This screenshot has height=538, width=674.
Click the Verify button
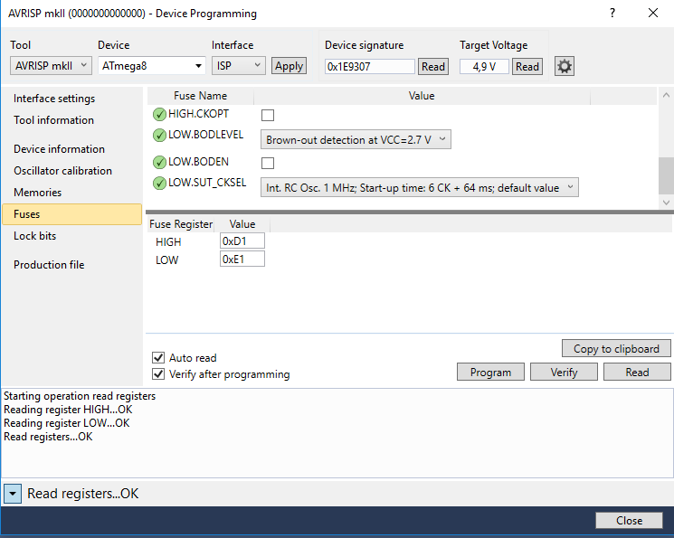click(564, 373)
